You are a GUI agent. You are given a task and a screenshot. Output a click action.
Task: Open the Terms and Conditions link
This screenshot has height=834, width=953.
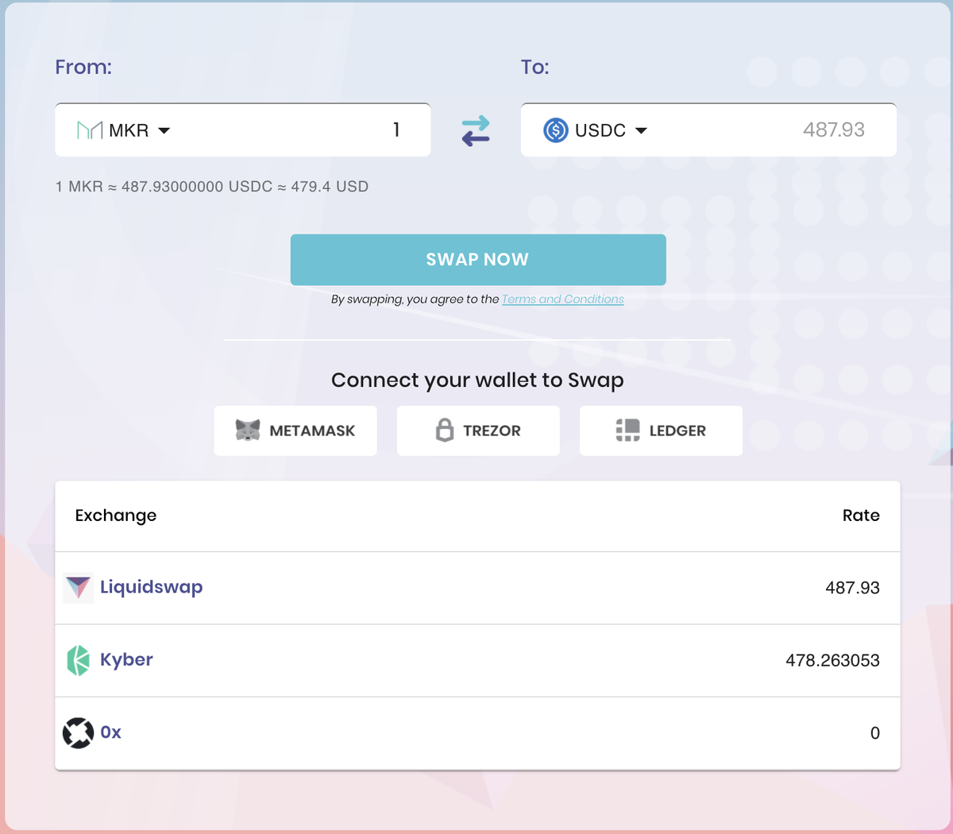(x=562, y=299)
